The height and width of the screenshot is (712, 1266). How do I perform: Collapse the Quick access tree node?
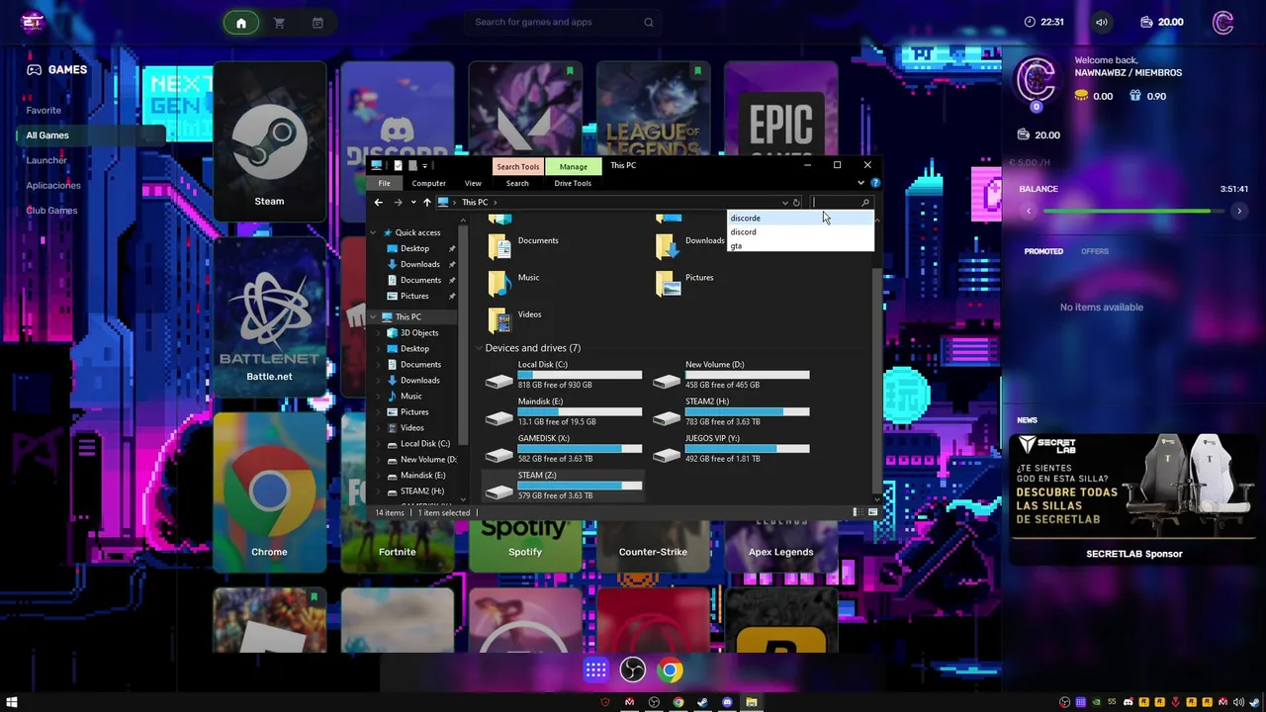[374, 232]
